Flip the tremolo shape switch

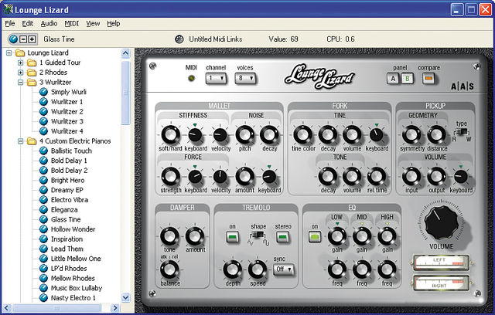click(x=258, y=235)
